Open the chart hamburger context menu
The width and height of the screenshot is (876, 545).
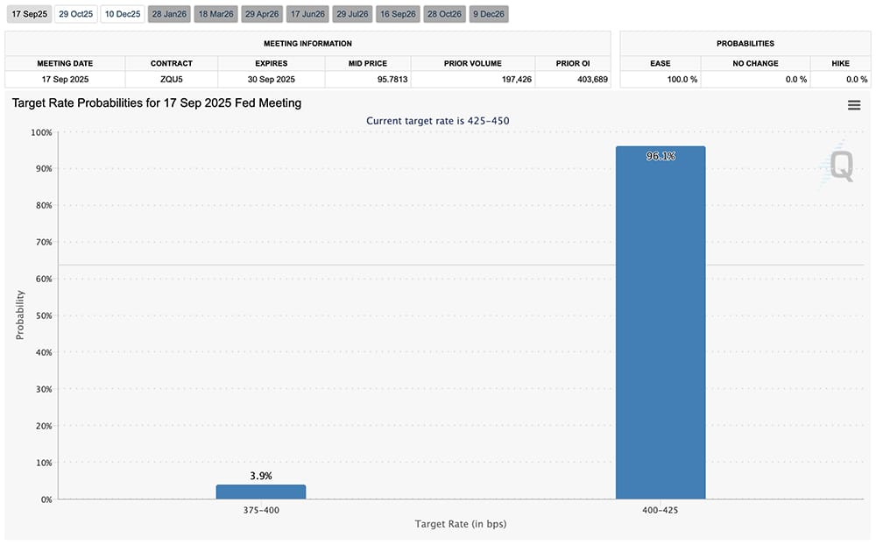[x=853, y=105]
